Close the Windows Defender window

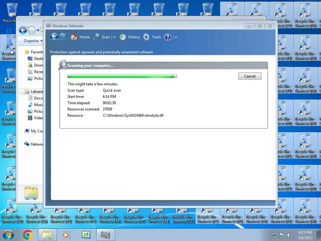270,26
